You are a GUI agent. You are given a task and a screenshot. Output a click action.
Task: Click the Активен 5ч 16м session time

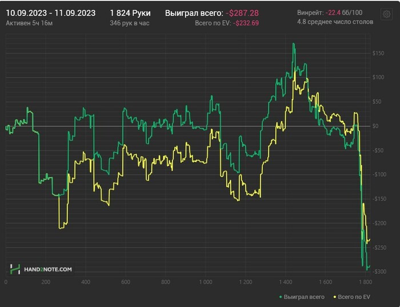[x=29, y=23]
